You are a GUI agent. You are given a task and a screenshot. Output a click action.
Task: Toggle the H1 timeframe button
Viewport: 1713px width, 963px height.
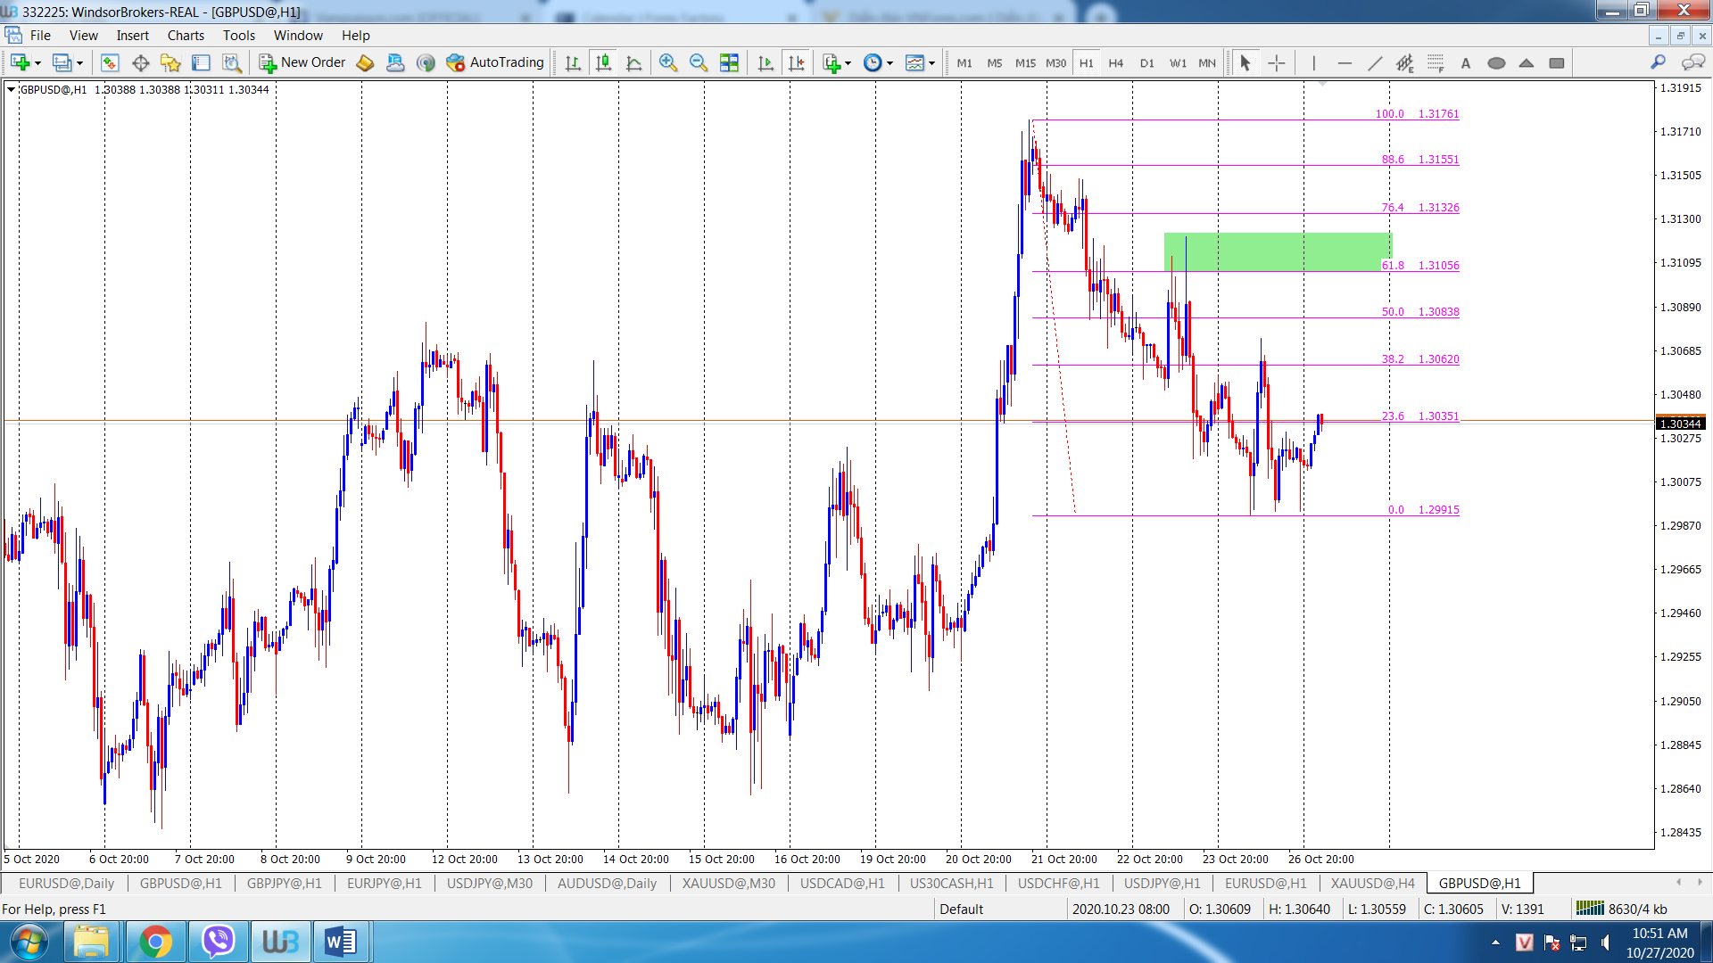click(1086, 62)
